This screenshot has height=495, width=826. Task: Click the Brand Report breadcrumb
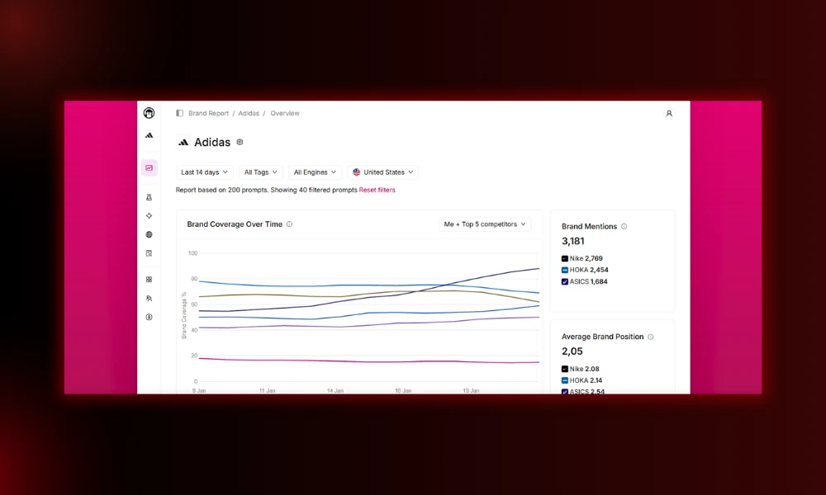tap(209, 113)
